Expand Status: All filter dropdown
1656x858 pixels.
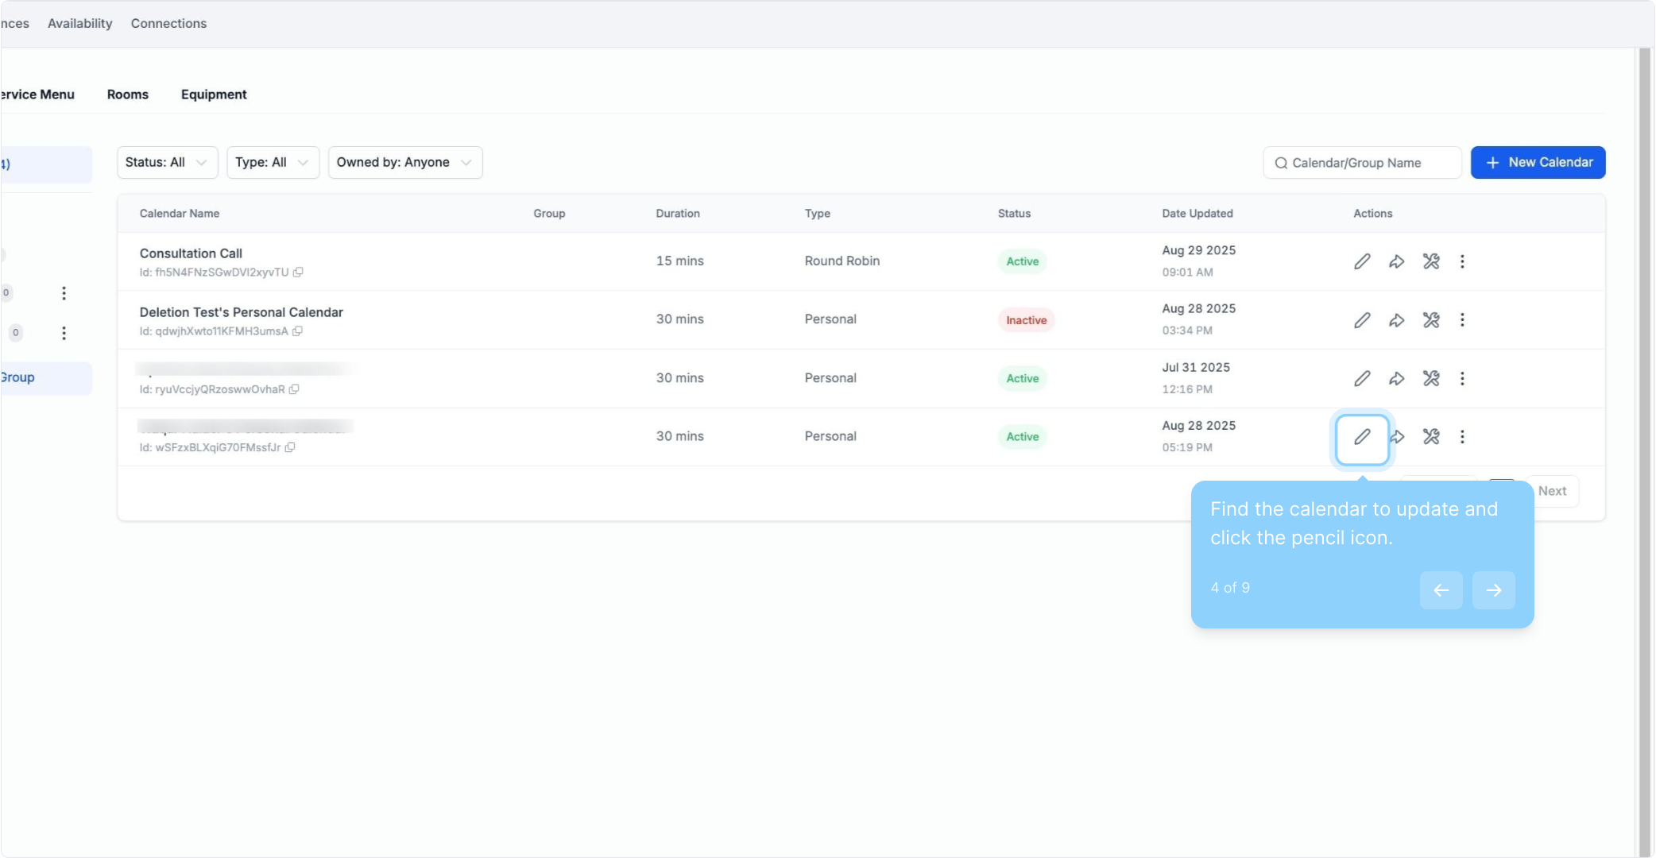pos(166,163)
